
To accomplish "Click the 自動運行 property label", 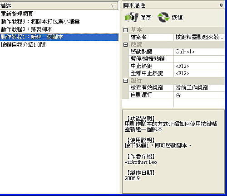I will tap(141, 95).
